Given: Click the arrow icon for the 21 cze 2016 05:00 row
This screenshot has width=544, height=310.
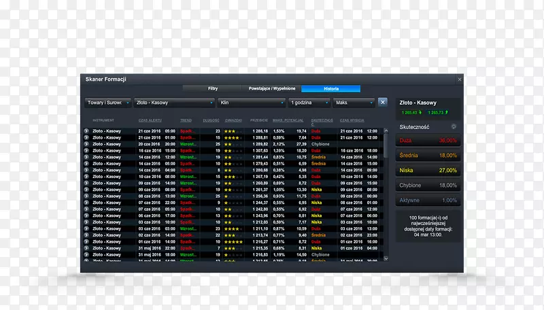Looking at the screenshot, I should click(86, 131).
